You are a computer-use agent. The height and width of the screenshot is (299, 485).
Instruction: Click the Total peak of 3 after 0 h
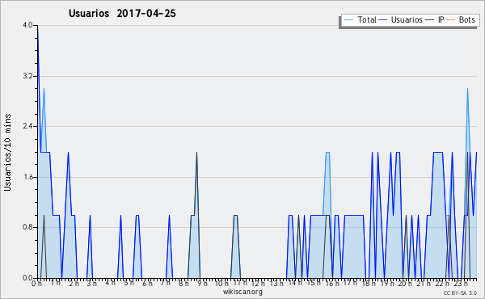click(x=44, y=89)
